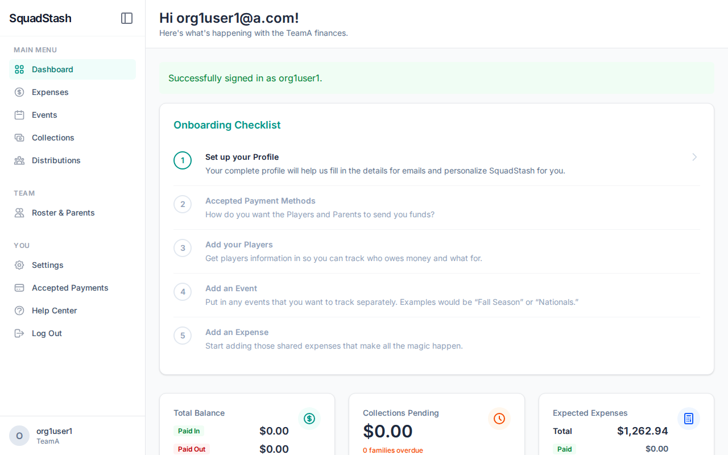Viewport: 728px width, 455px height.
Task: Select step 2 circle in checklist
Action: pos(183,204)
